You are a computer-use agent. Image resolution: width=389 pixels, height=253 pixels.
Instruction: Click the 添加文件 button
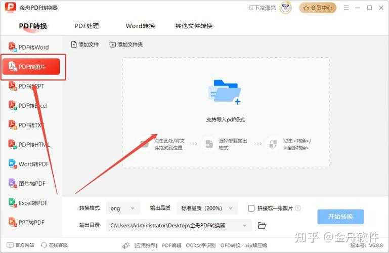coord(85,45)
